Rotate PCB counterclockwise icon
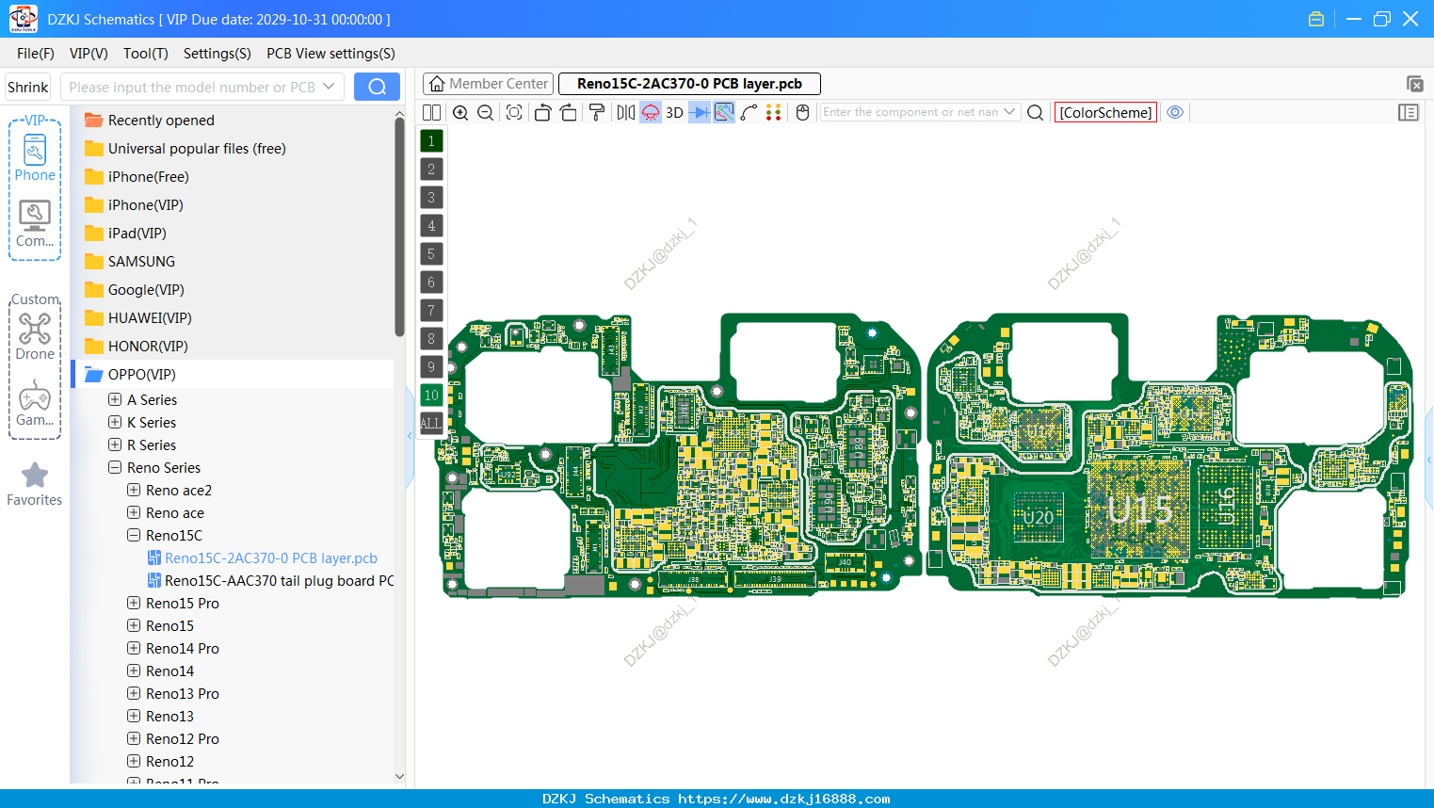The height and width of the screenshot is (808, 1434). [x=542, y=112]
